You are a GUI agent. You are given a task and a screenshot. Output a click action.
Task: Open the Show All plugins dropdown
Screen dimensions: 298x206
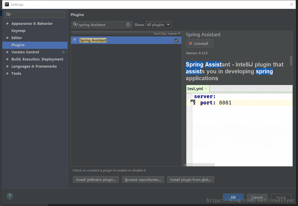158,25
